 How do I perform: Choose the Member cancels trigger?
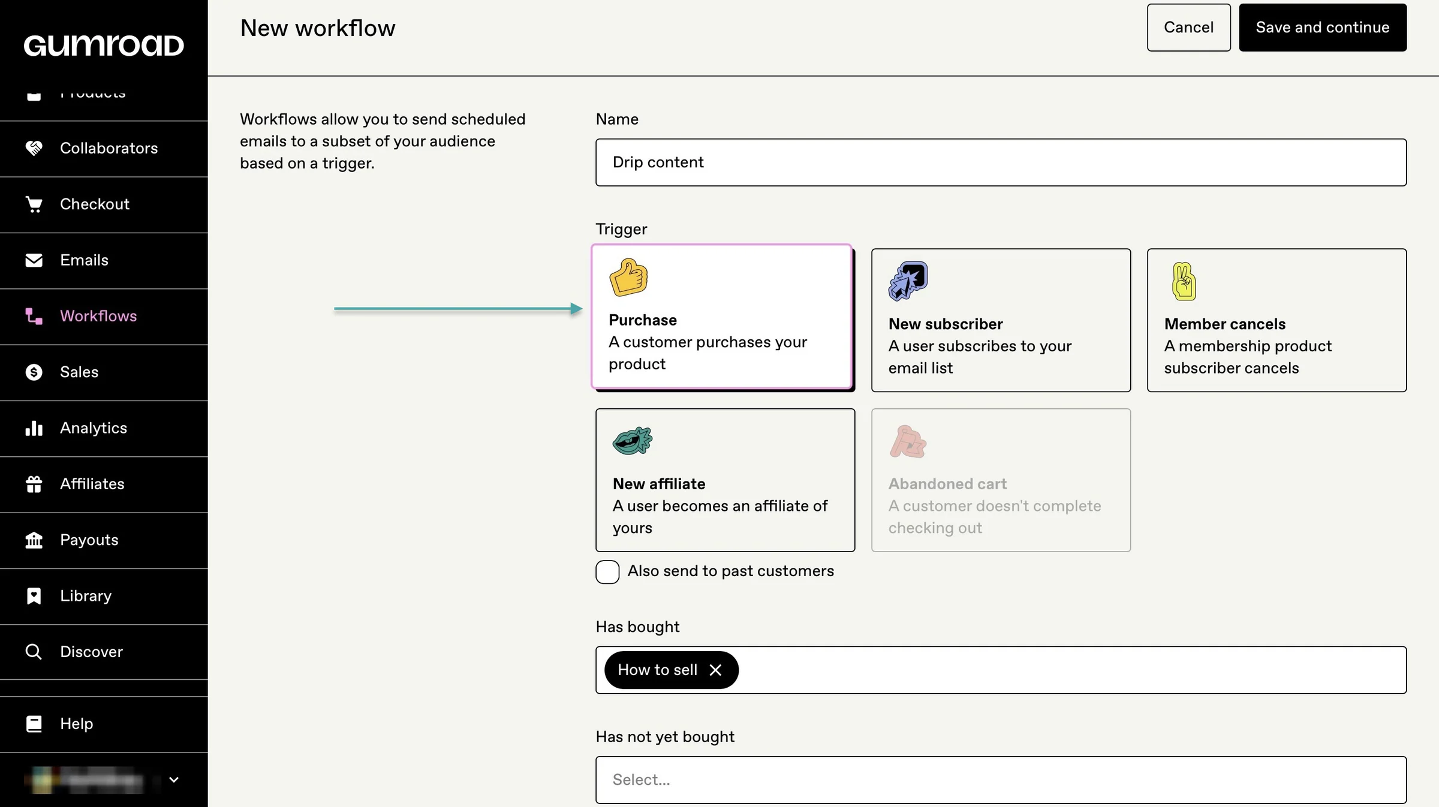point(1277,320)
